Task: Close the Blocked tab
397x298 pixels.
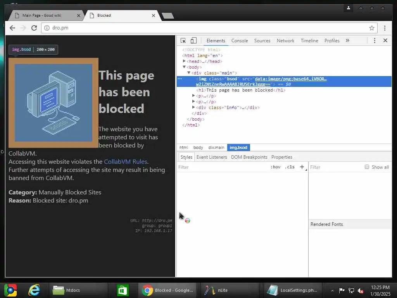Action: pyautogui.click(x=154, y=16)
